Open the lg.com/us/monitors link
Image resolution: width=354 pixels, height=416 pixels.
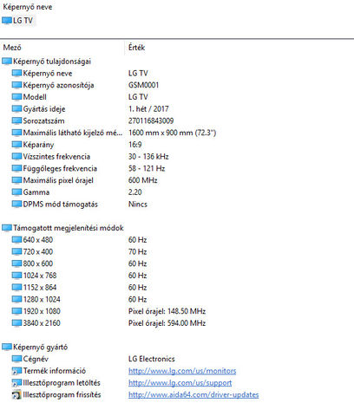[182, 371]
